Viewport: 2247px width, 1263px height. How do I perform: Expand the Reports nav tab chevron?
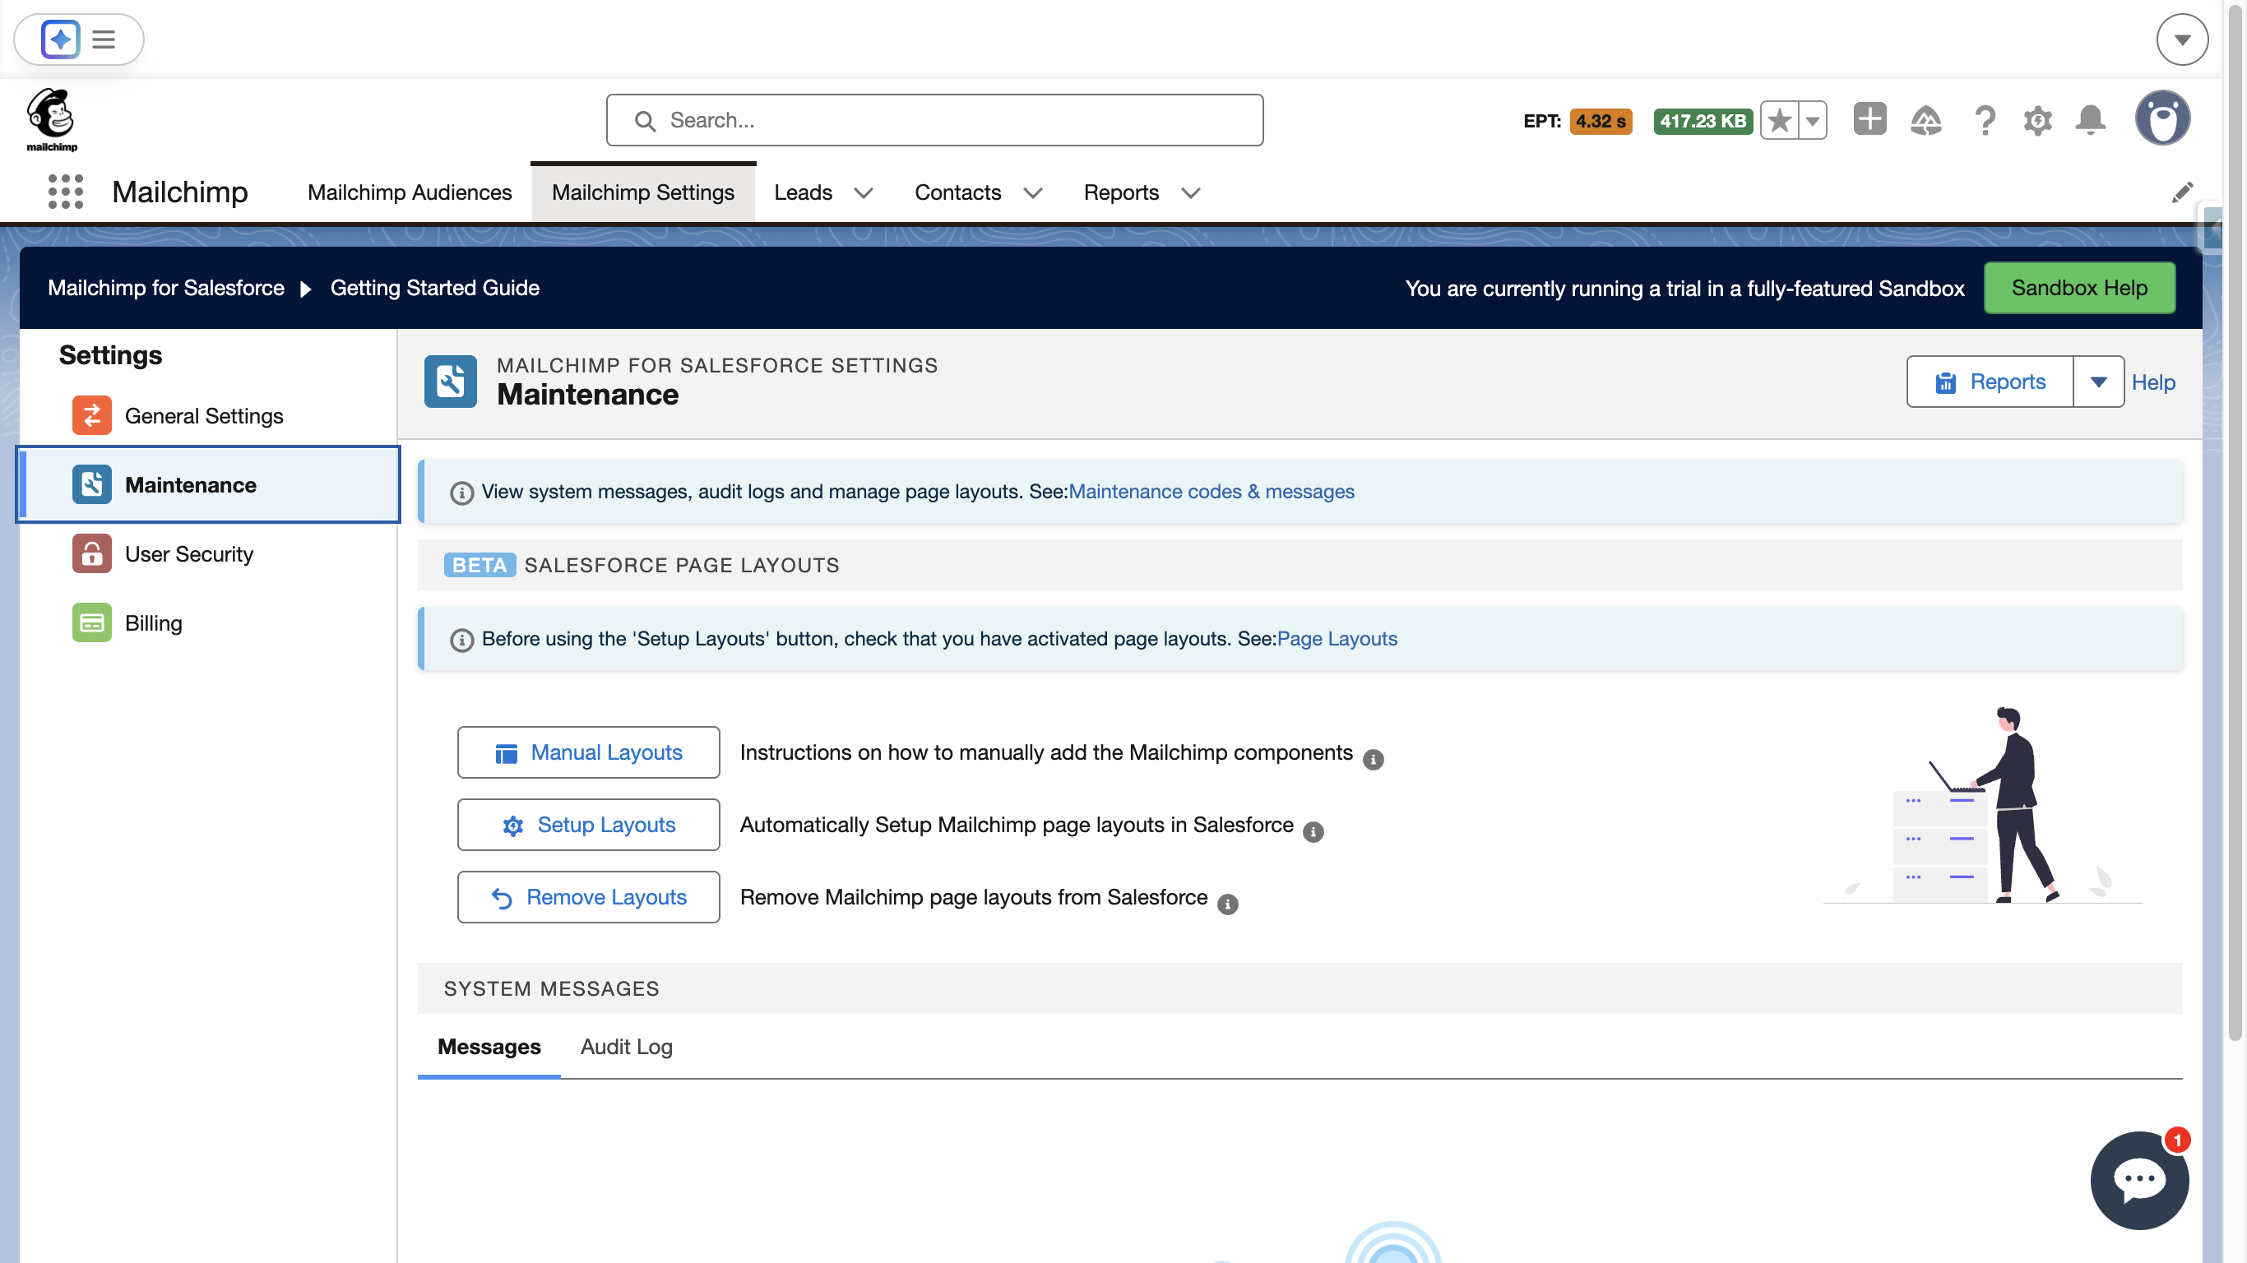pyautogui.click(x=1191, y=192)
